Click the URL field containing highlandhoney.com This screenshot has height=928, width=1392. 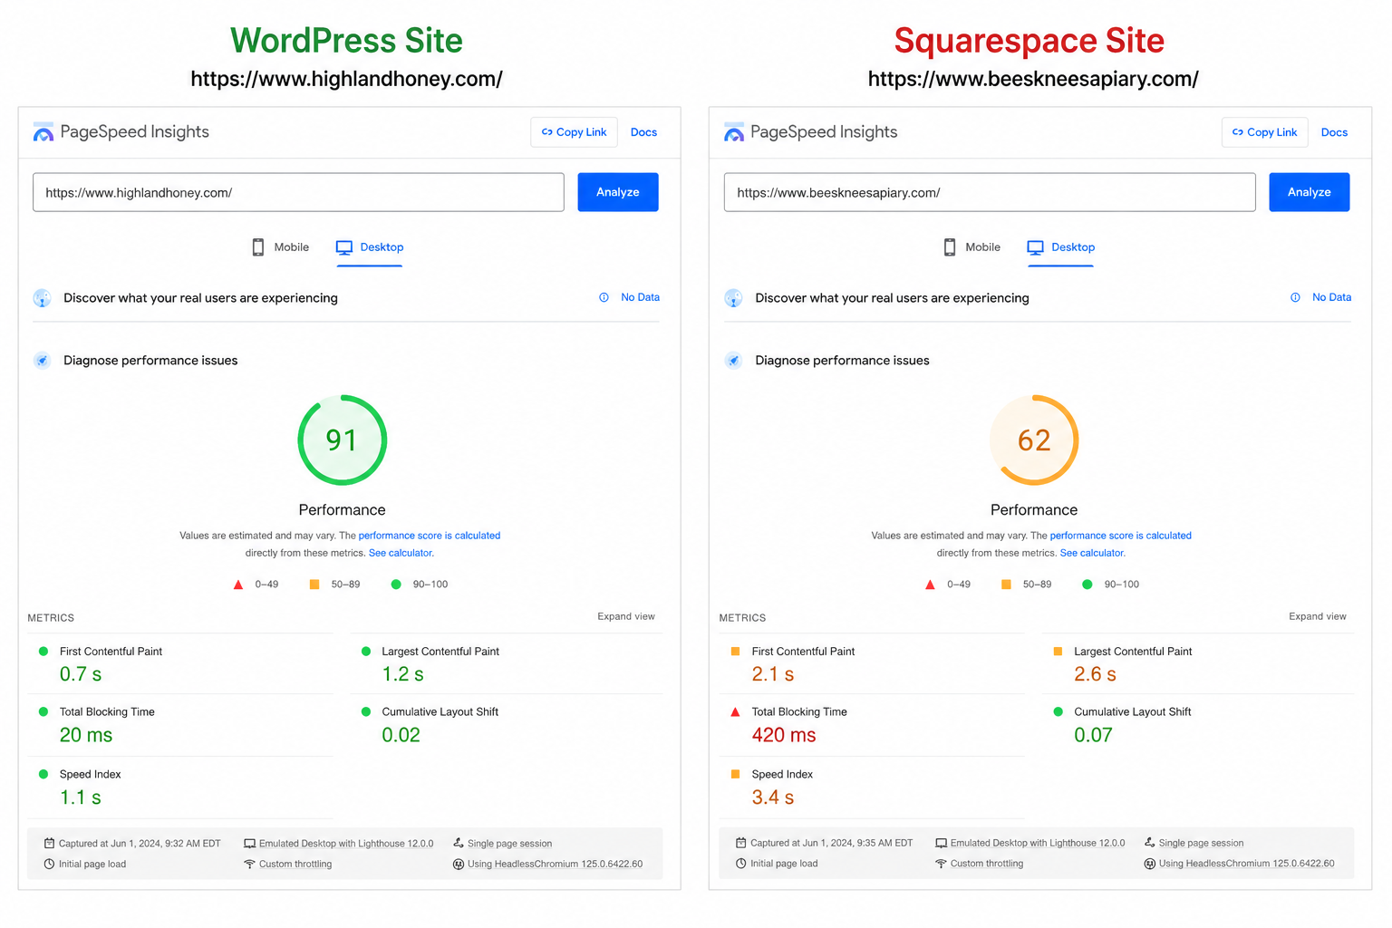298,192
